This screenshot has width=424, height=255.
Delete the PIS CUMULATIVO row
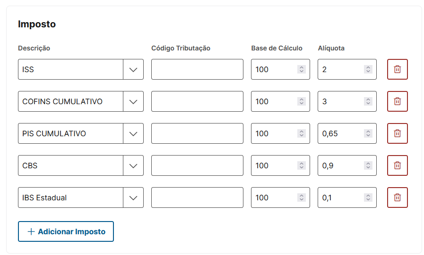click(x=397, y=133)
